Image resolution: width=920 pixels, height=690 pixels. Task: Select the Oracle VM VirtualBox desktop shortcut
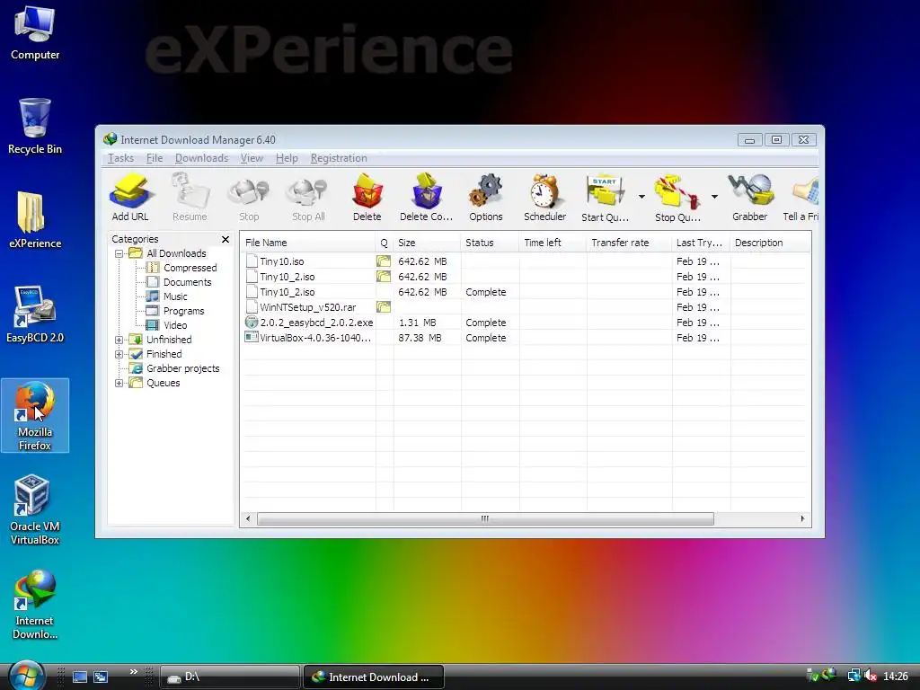(x=35, y=510)
